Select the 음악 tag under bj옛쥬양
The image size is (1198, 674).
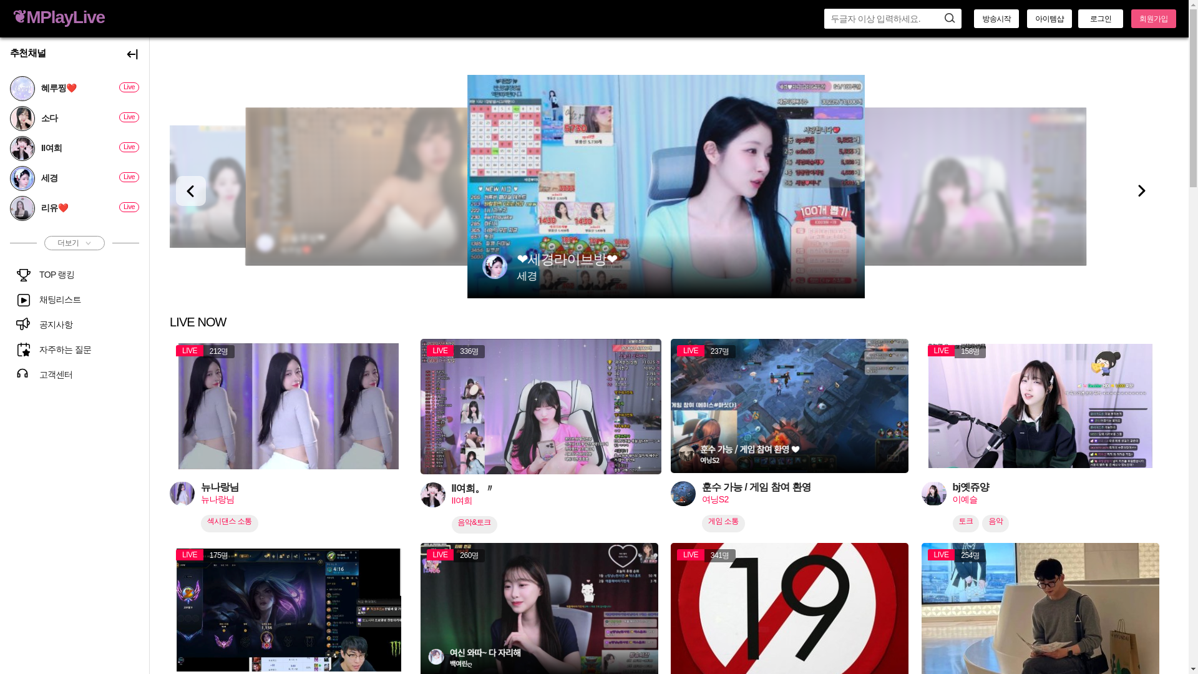[x=995, y=522]
